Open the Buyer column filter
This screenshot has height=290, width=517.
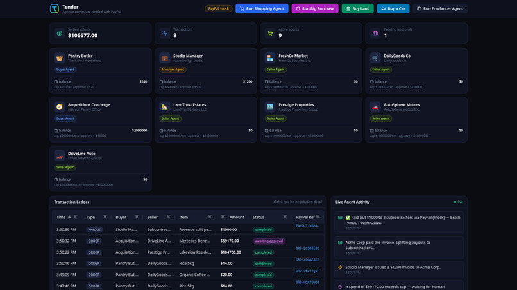click(137, 217)
